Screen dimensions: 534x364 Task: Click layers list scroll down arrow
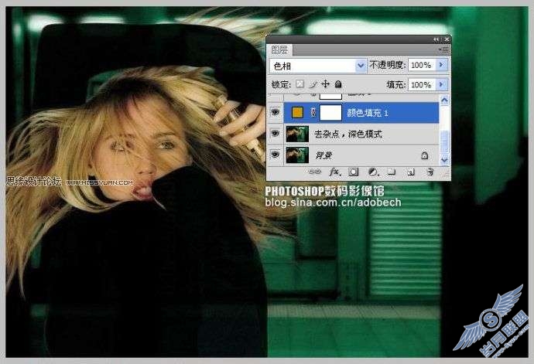click(x=444, y=159)
